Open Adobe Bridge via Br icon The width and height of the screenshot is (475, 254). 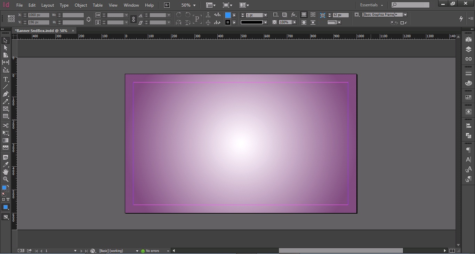click(x=167, y=5)
